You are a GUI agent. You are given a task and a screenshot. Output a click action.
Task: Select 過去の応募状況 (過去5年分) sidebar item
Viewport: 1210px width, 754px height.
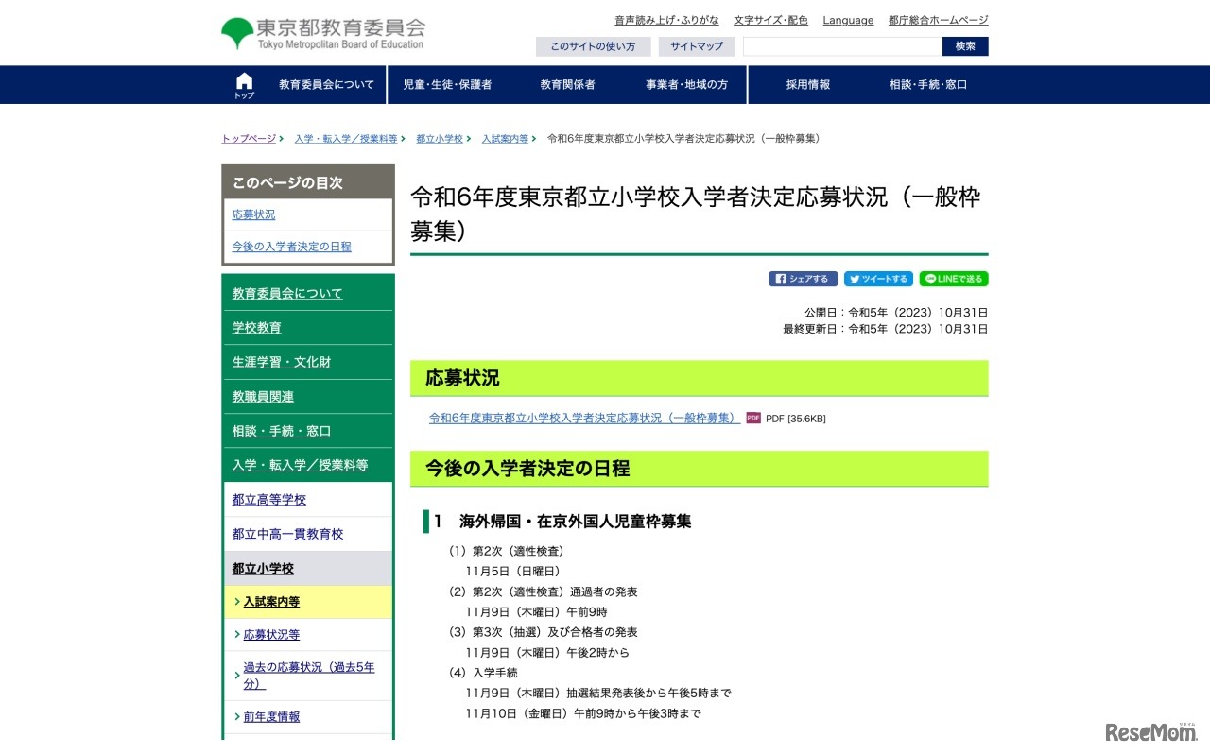[308, 675]
